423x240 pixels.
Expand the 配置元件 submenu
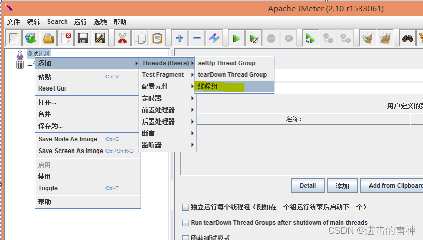pyautogui.click(x=168, y=86)
